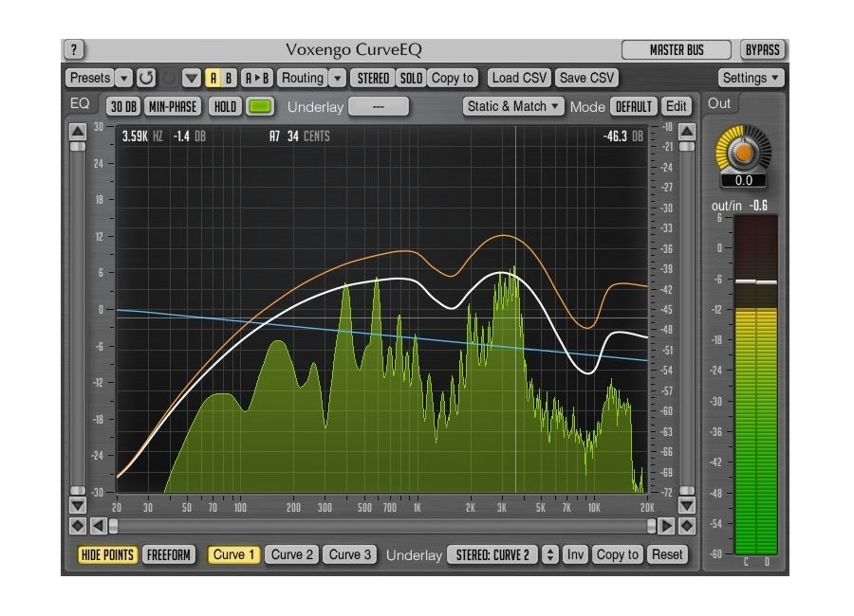
Task: Toggle the HIDE POINTS button
Action: (x=107, y=555)
